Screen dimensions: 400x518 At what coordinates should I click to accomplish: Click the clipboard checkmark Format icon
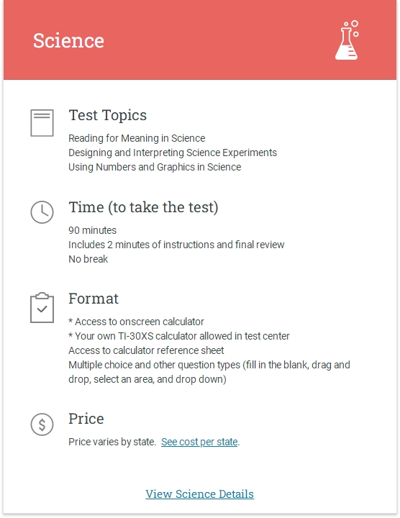tap(42, 308)
